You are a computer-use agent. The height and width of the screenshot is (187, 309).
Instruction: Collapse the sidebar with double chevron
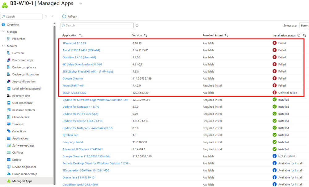pos(53,17)
